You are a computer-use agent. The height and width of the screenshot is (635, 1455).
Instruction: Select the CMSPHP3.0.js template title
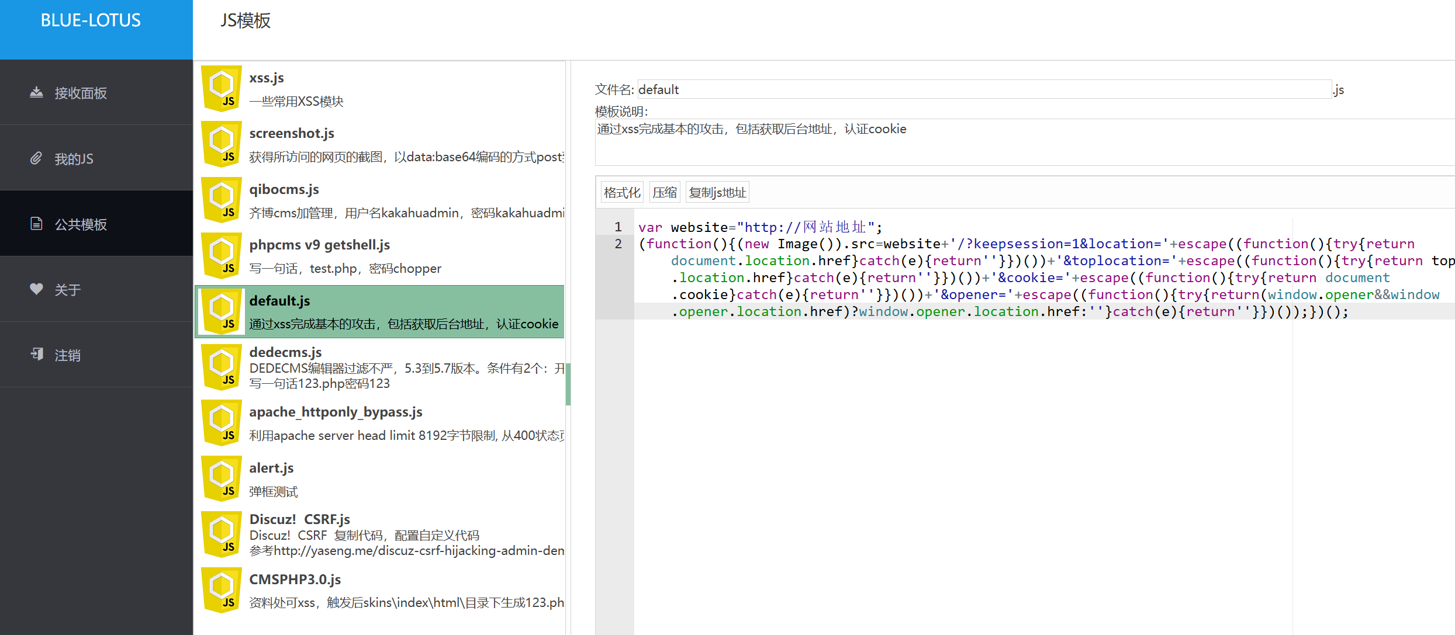pos(295,580)
